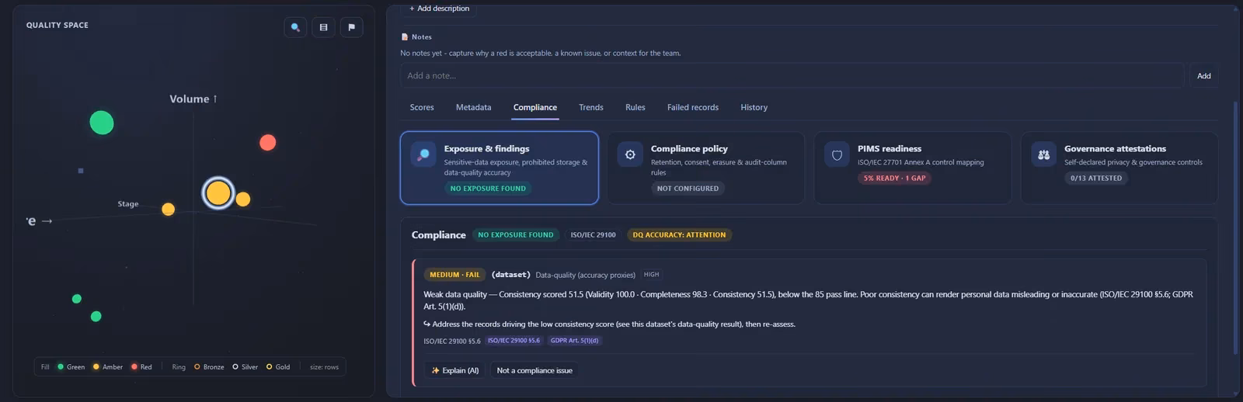Click the Notes section notepad icon
The image size is (1243, 402).
[405, 36]
